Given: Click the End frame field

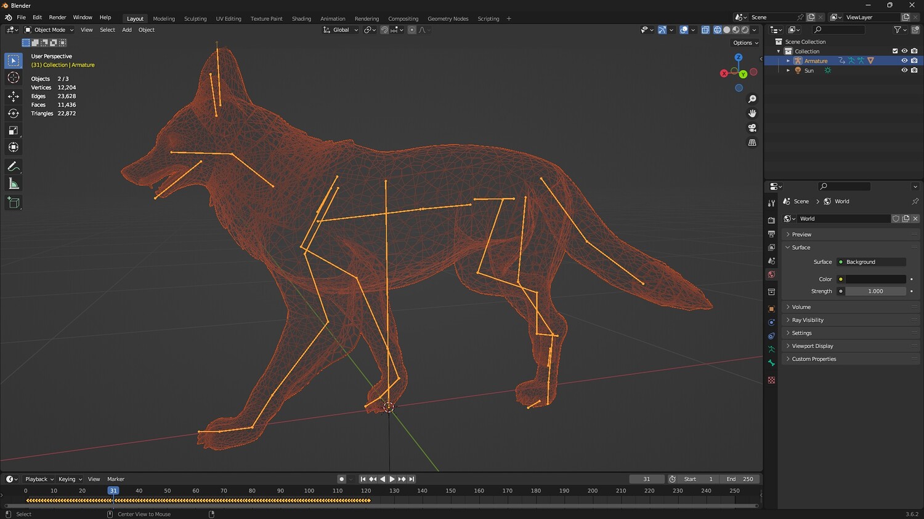Looking at the screenshot, I should pos(740,479).
